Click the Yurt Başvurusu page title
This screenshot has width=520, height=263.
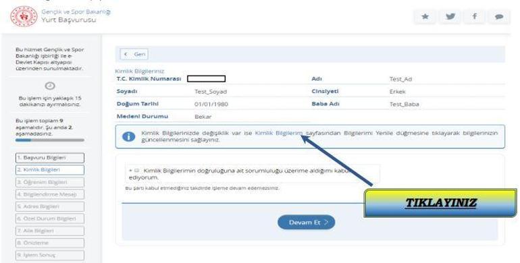tap(69, 20)
